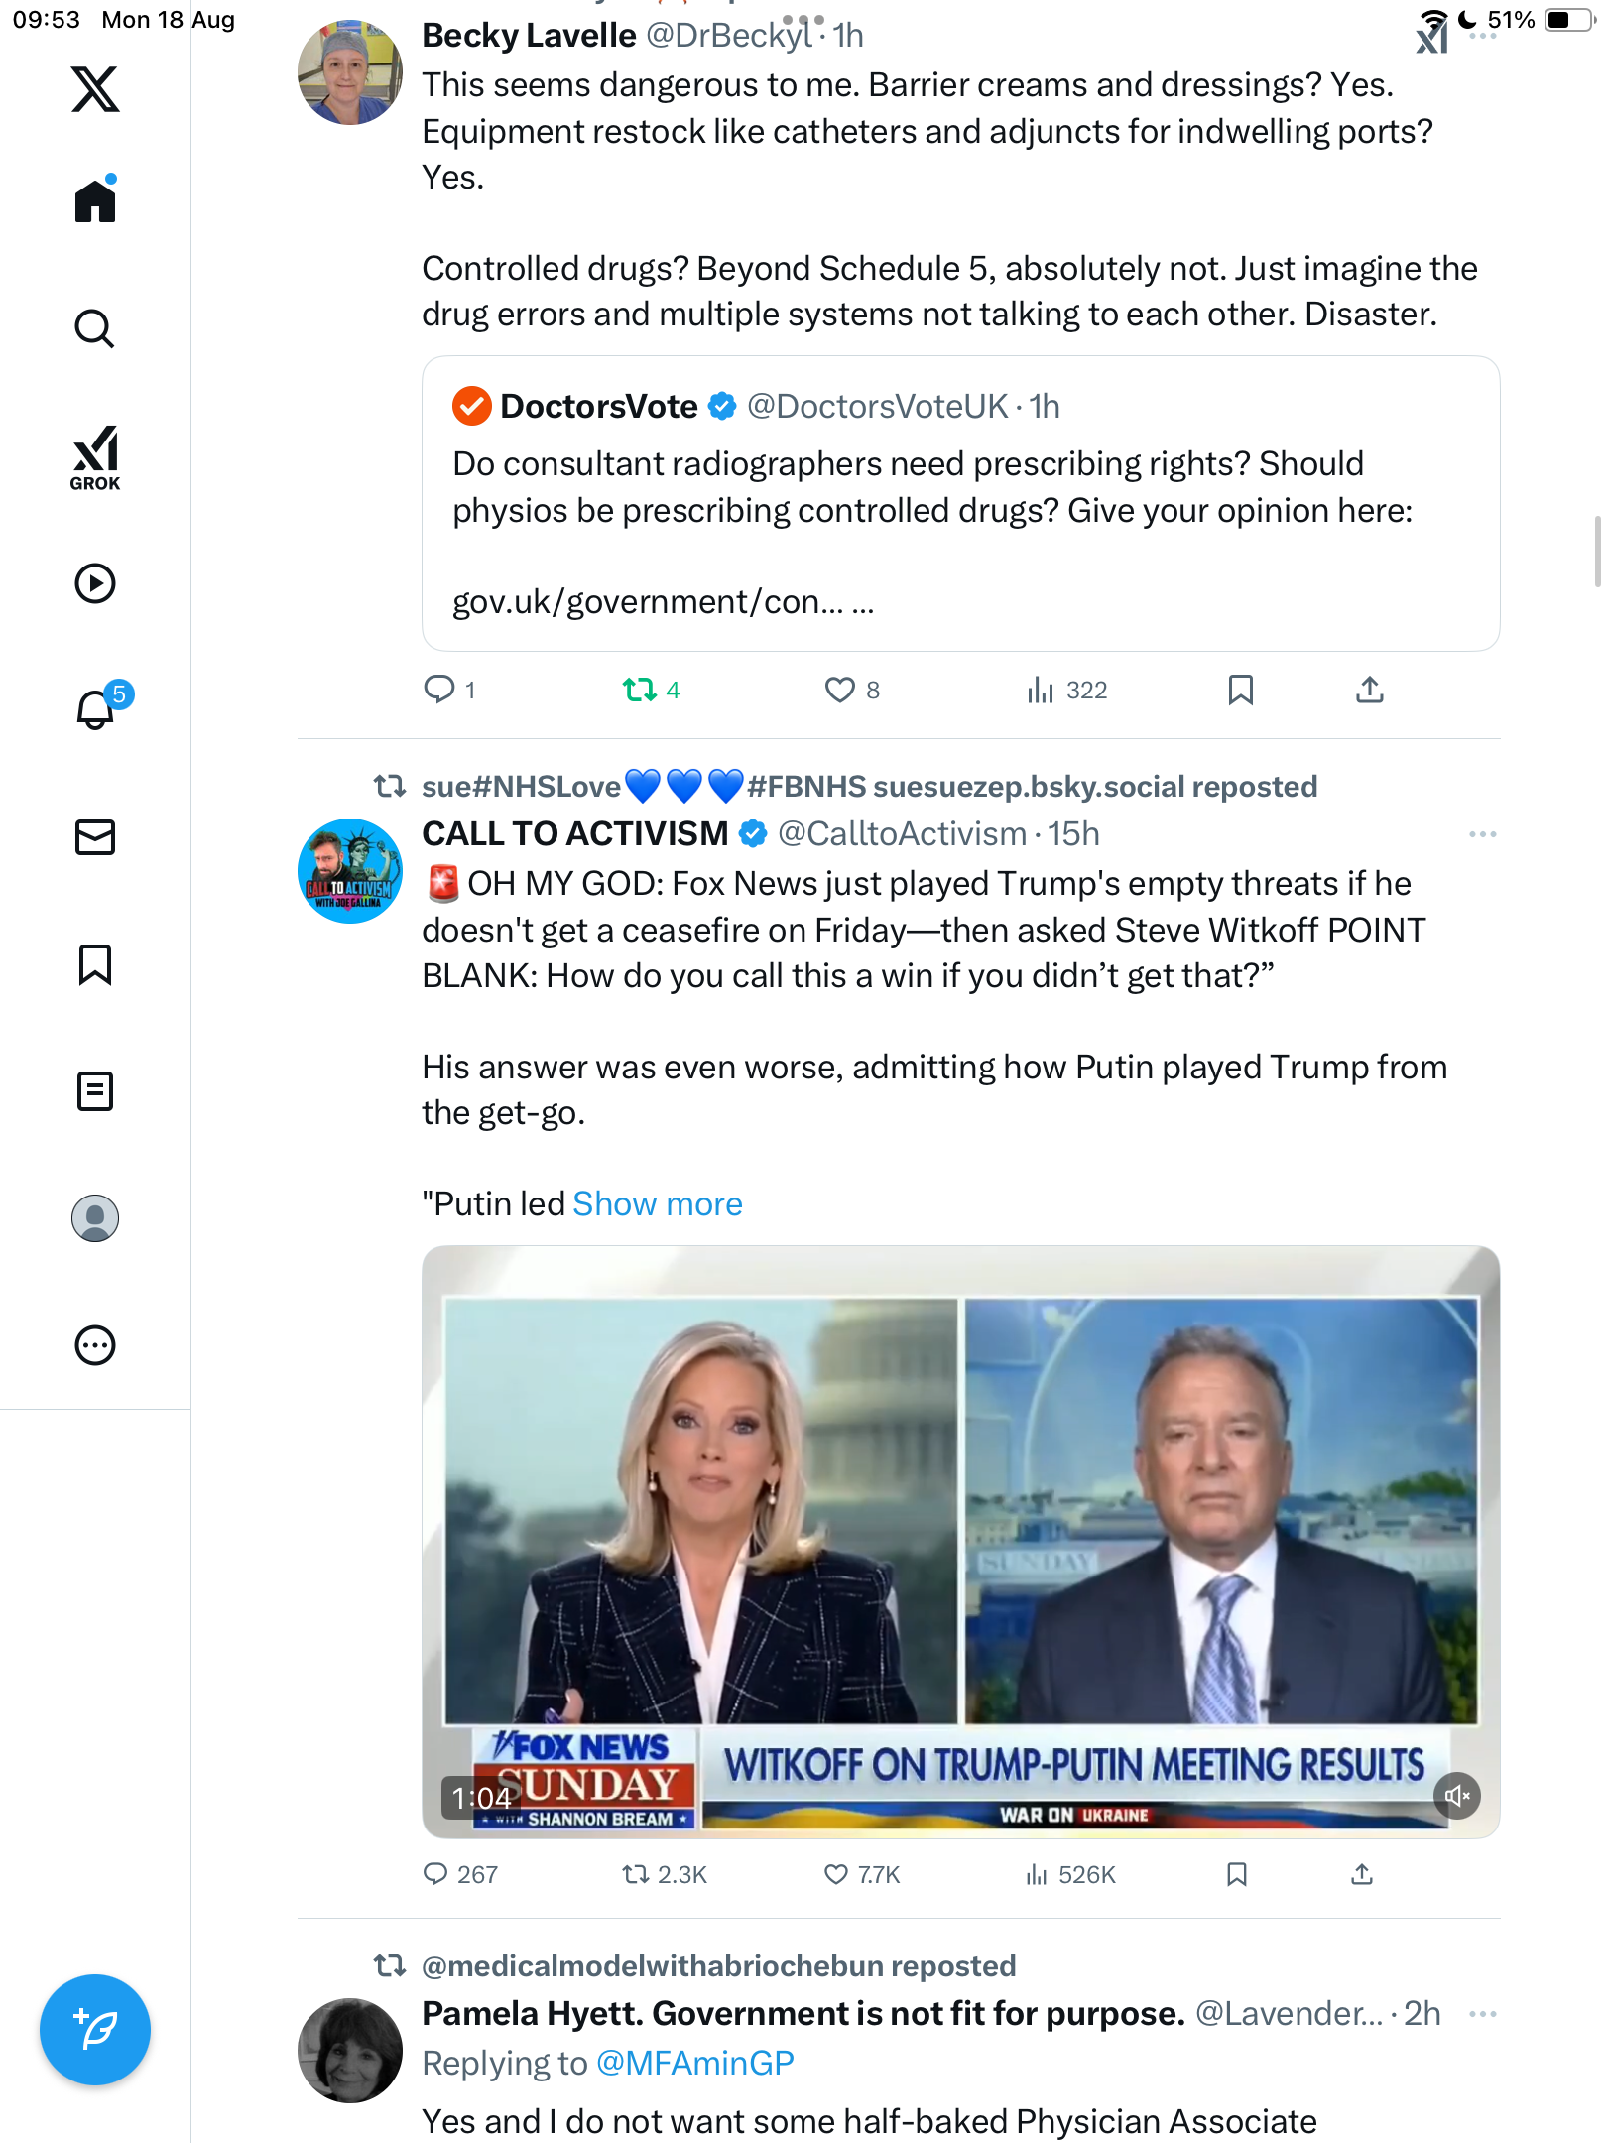The height and width of the screenshot is (2143, 1607).
Task: Go to Home feed icon
Action: pyautogui.click(x=95, y=199)
